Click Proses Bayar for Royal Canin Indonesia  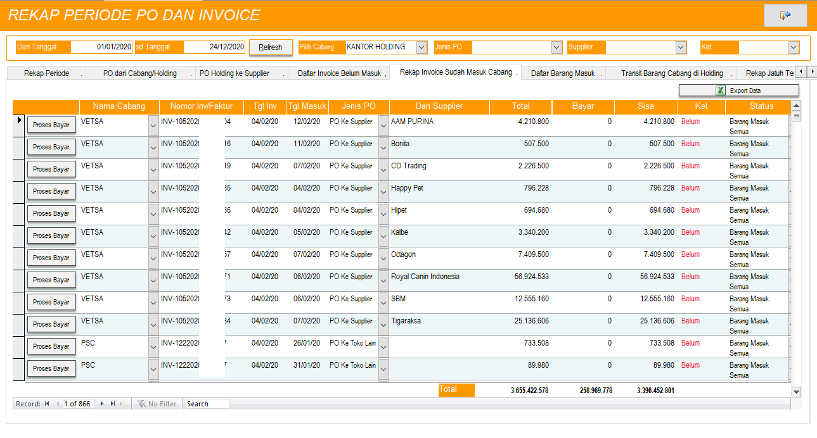(51, 280)
